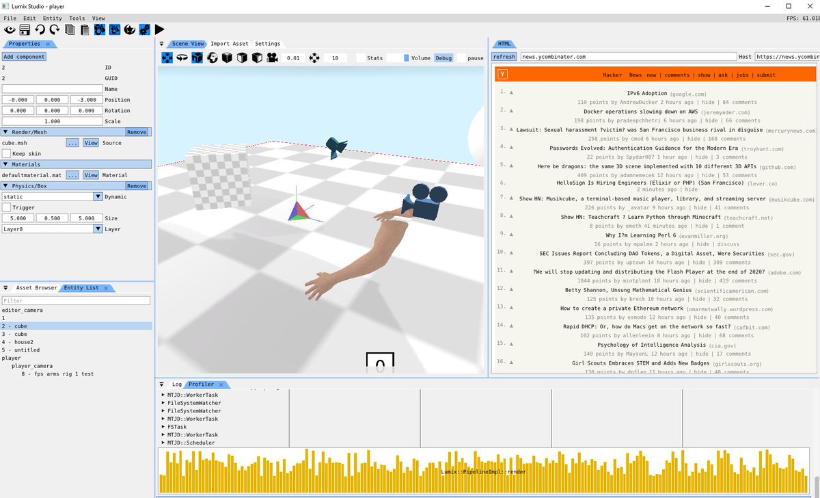Collapse the Materials section

tap(5, 164)
